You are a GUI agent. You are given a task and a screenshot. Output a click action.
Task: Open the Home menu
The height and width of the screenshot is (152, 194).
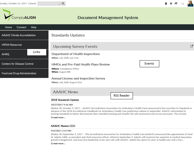click(9, 27)
